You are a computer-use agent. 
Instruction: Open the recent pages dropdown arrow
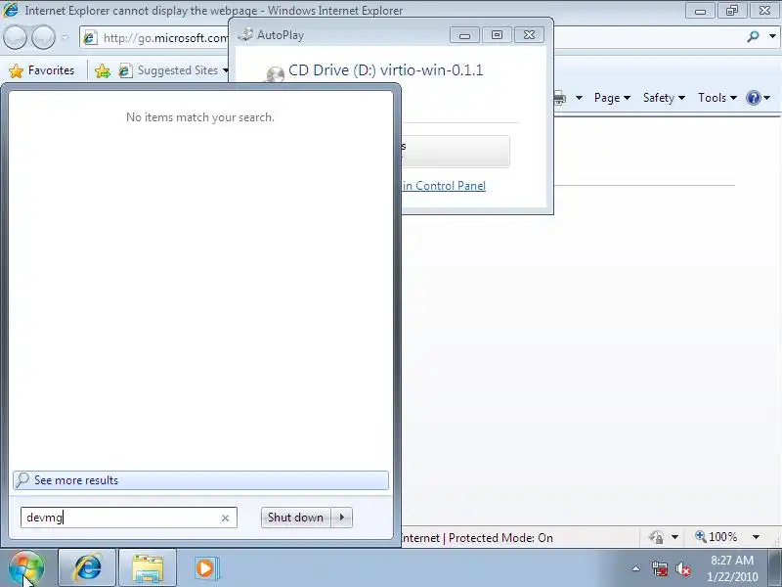65,37
